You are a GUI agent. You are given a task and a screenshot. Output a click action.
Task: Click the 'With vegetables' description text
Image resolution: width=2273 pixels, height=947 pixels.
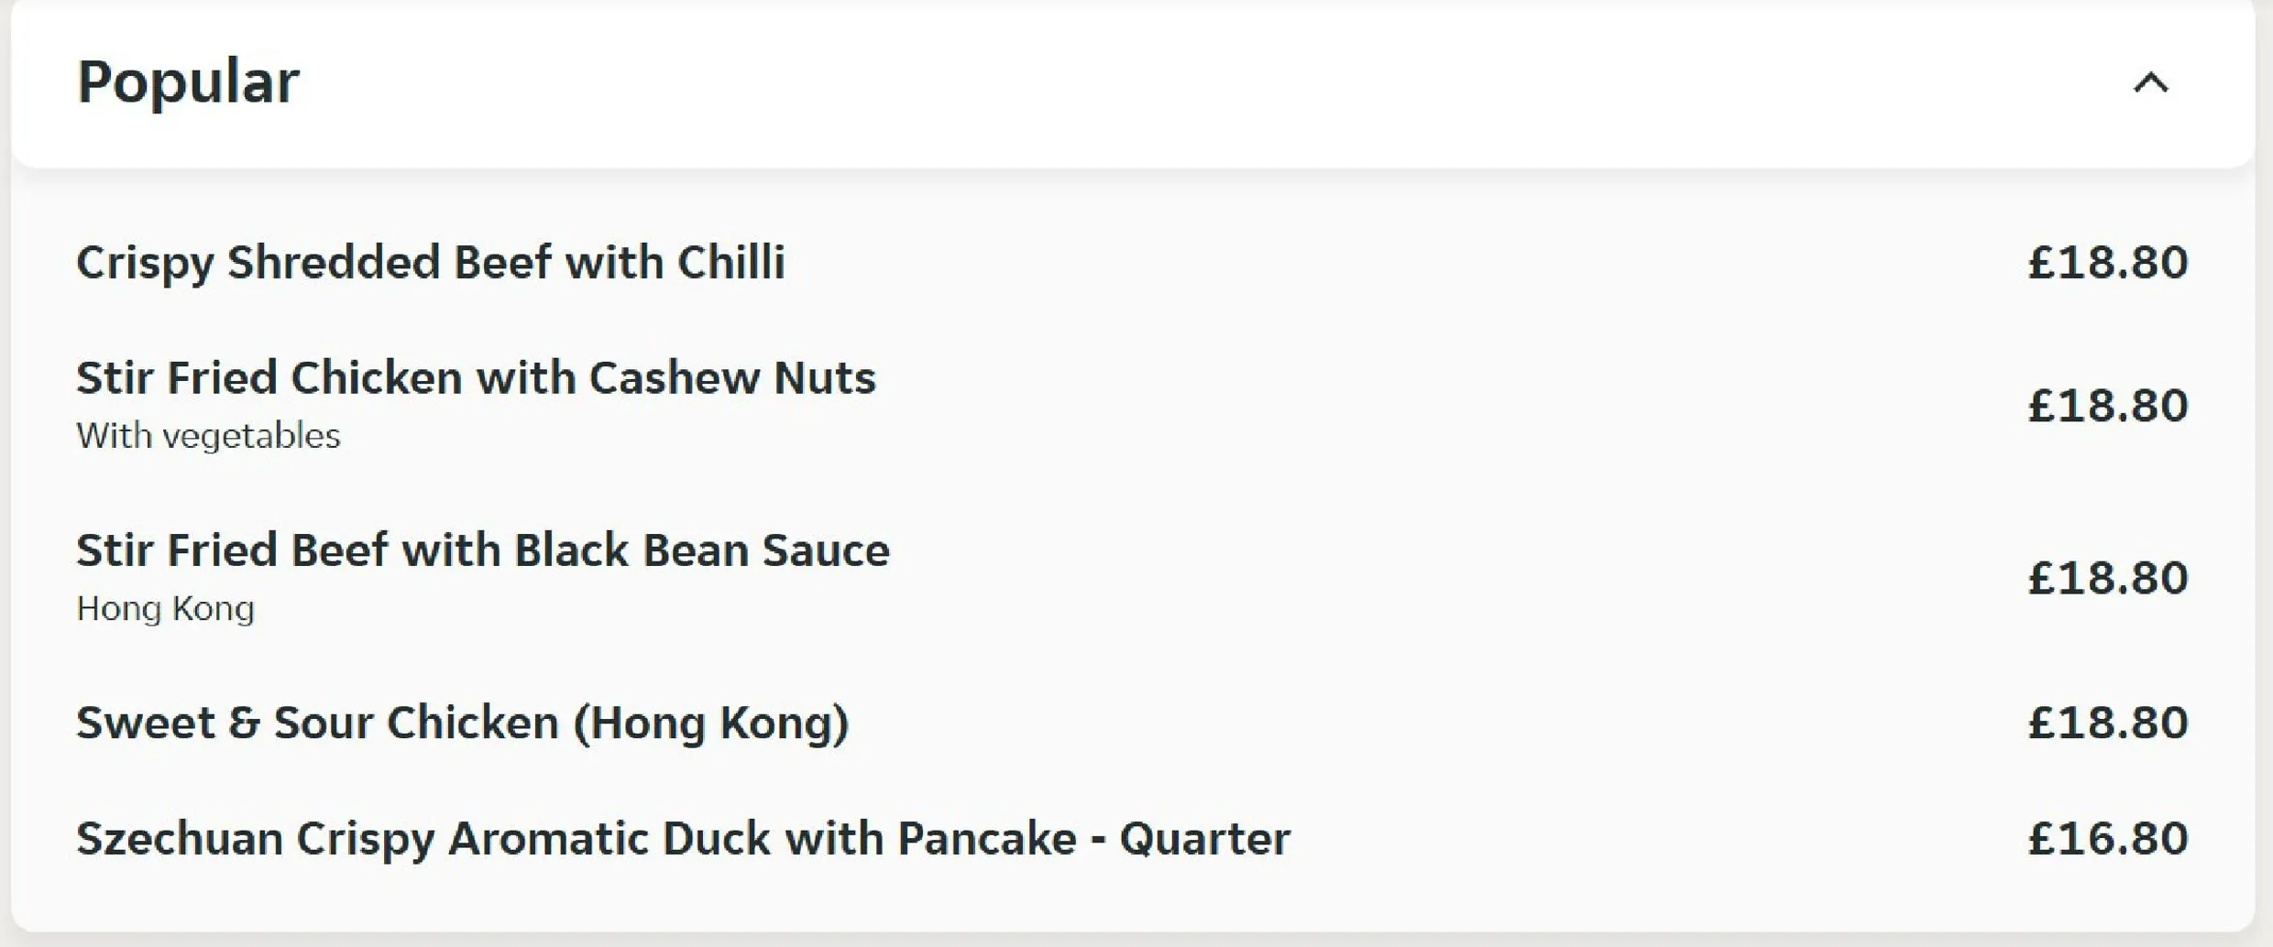(x=208, y=436)
